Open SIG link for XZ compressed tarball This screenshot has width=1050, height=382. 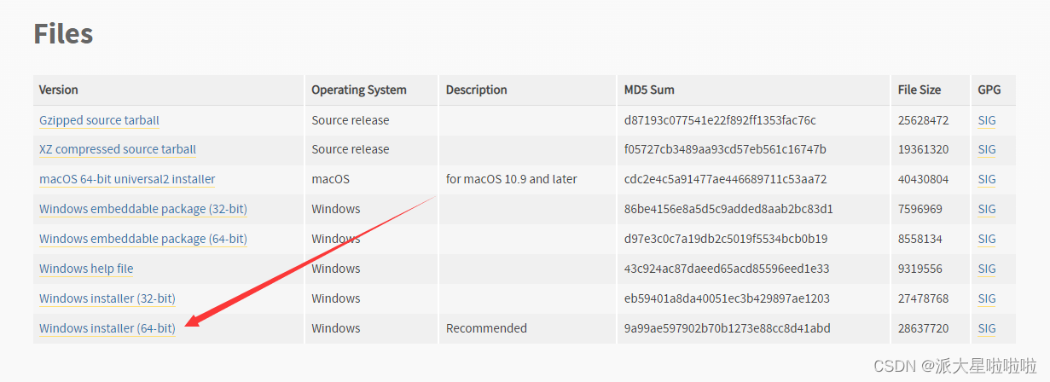[x=987, y=149]
